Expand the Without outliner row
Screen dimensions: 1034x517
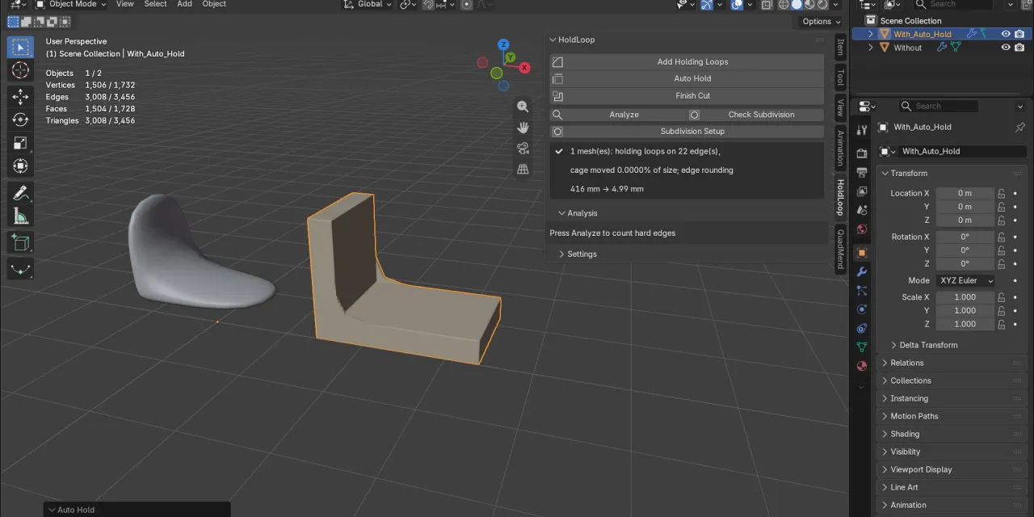pyautogui.click(x=871, y=48)
